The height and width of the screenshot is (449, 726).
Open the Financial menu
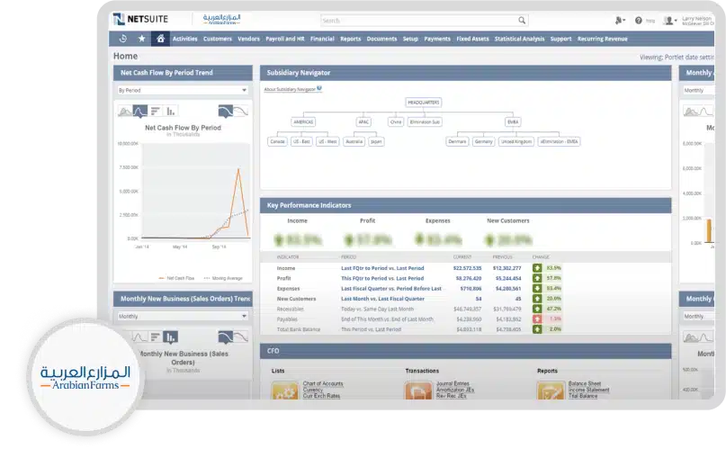pos(322,39)
